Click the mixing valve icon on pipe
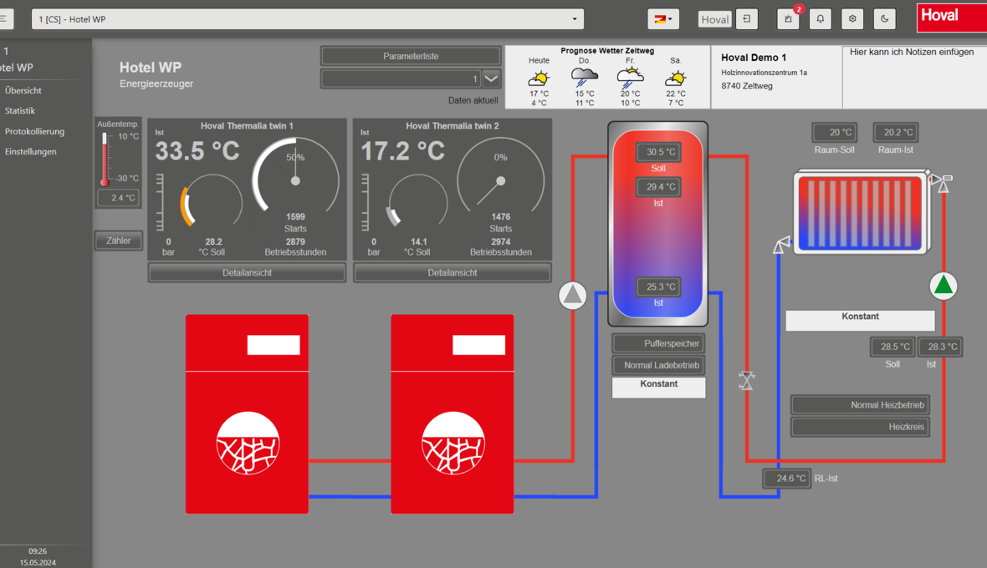The width and height of the screenshot is (987, 568). point(746,381)
